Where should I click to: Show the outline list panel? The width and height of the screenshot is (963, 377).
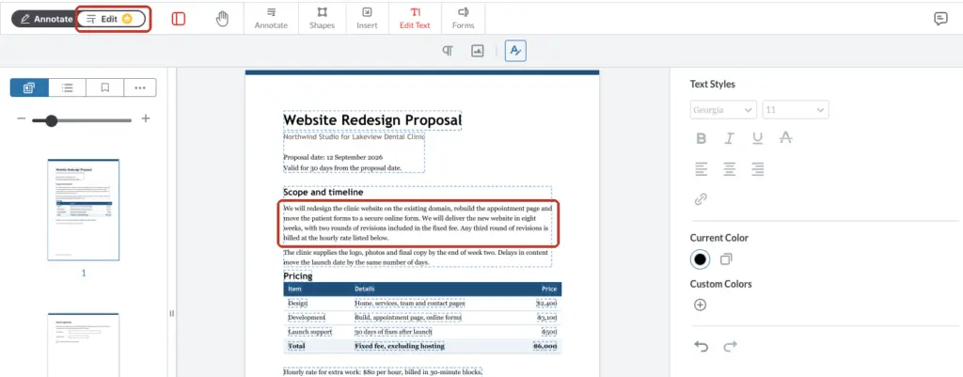[x=67, y=87]
